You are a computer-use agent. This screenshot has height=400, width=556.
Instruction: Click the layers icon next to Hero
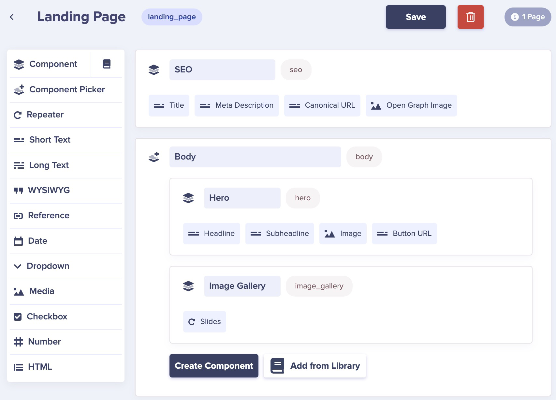(x=188, y=198)
